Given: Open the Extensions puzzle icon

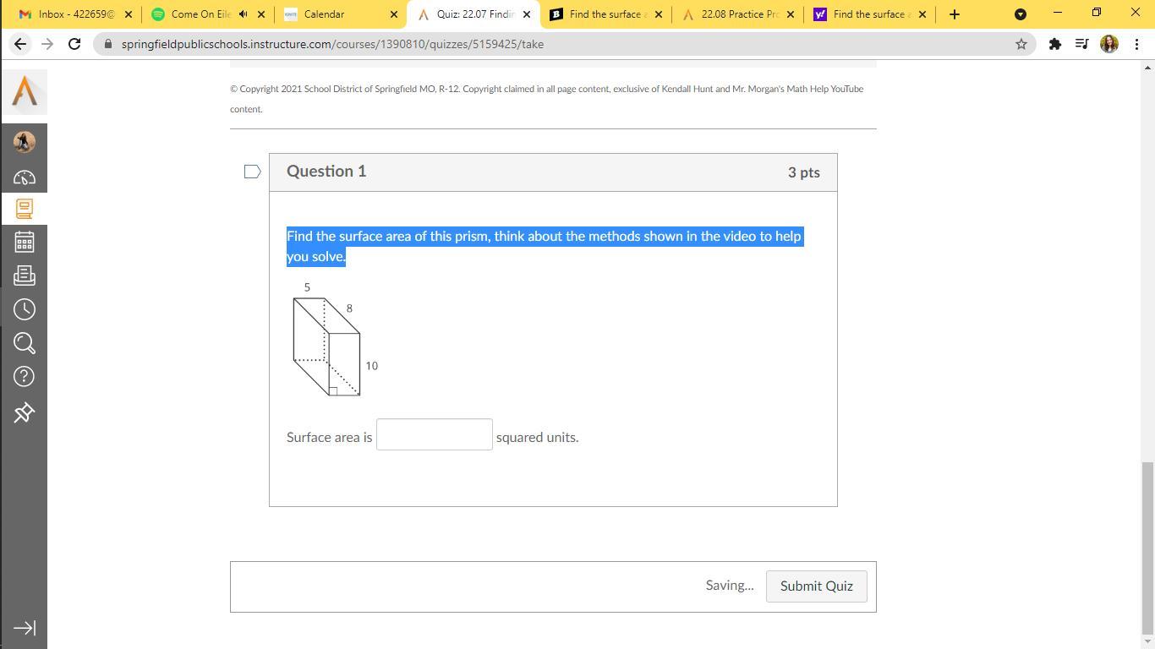Looking at the screenshot, I should tap(1054, 44).
